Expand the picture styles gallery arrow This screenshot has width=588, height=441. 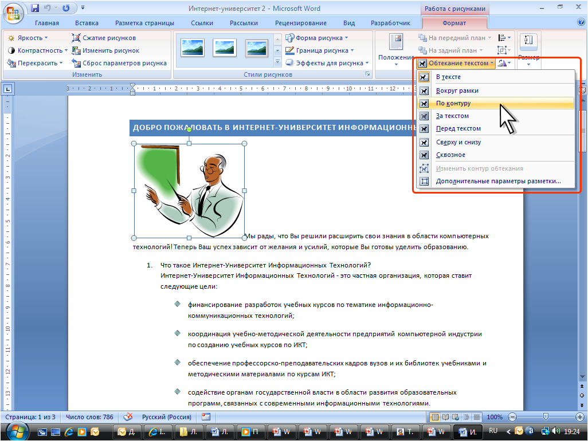[278, 62]
